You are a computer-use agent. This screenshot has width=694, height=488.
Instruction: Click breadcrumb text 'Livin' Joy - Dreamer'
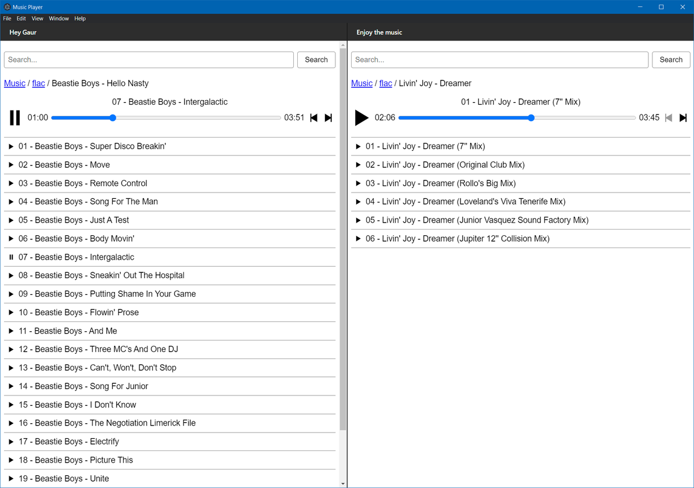(435, 83)
